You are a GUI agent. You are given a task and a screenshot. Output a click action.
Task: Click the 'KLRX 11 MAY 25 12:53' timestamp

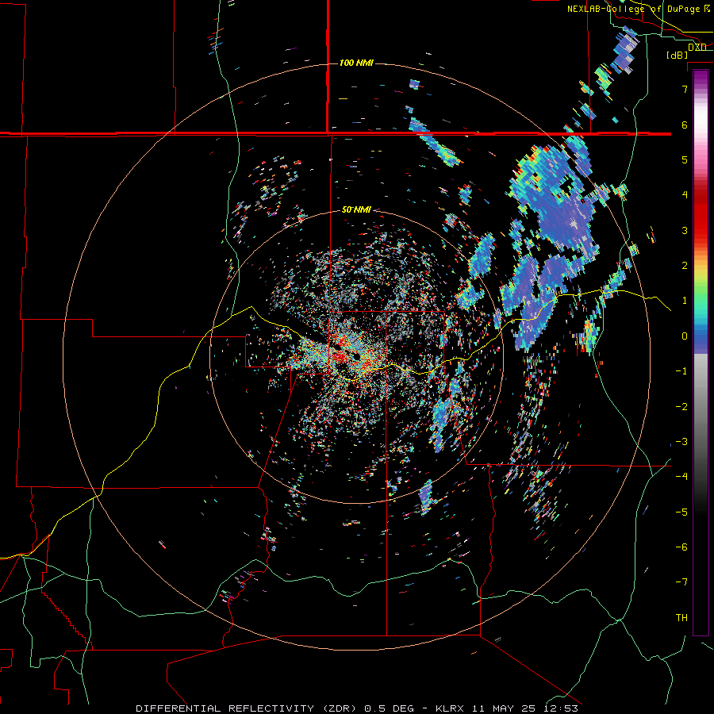[507, 708]
